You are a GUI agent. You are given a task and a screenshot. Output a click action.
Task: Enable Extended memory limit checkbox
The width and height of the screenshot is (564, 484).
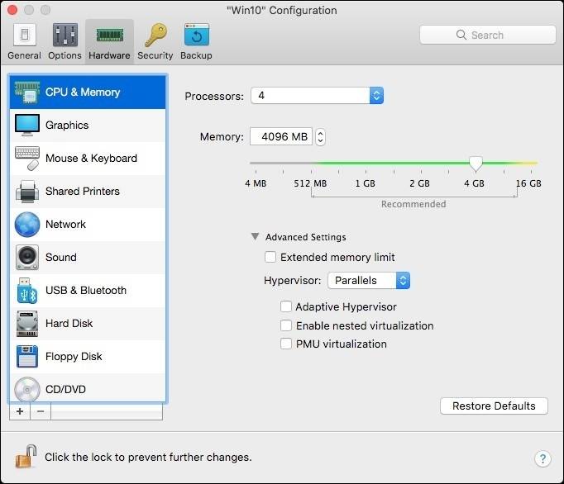point(270,257)
